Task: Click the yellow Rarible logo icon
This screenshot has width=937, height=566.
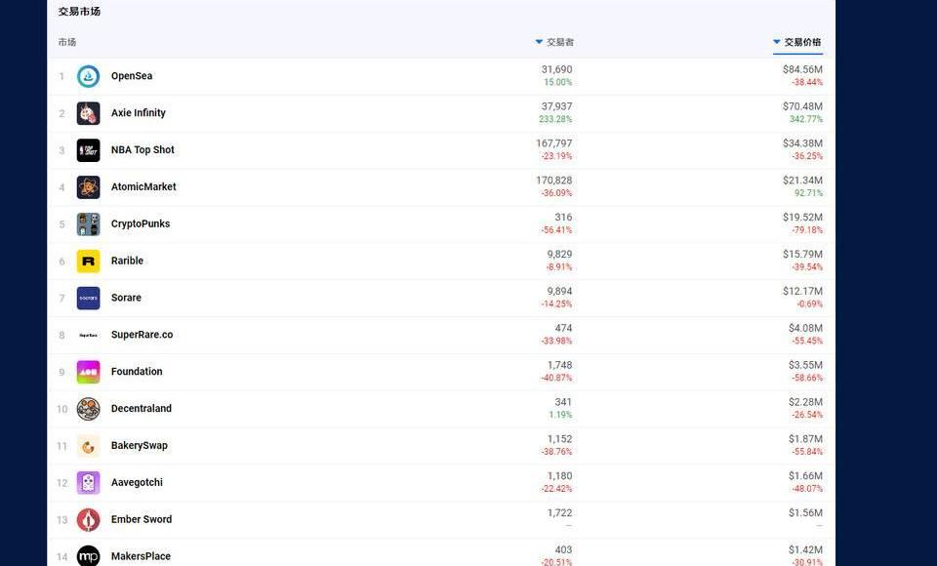Action: (88, 262)
